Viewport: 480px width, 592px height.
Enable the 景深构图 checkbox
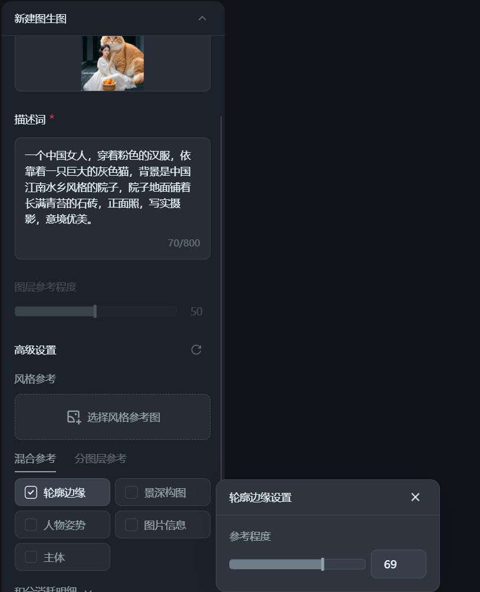131,492
